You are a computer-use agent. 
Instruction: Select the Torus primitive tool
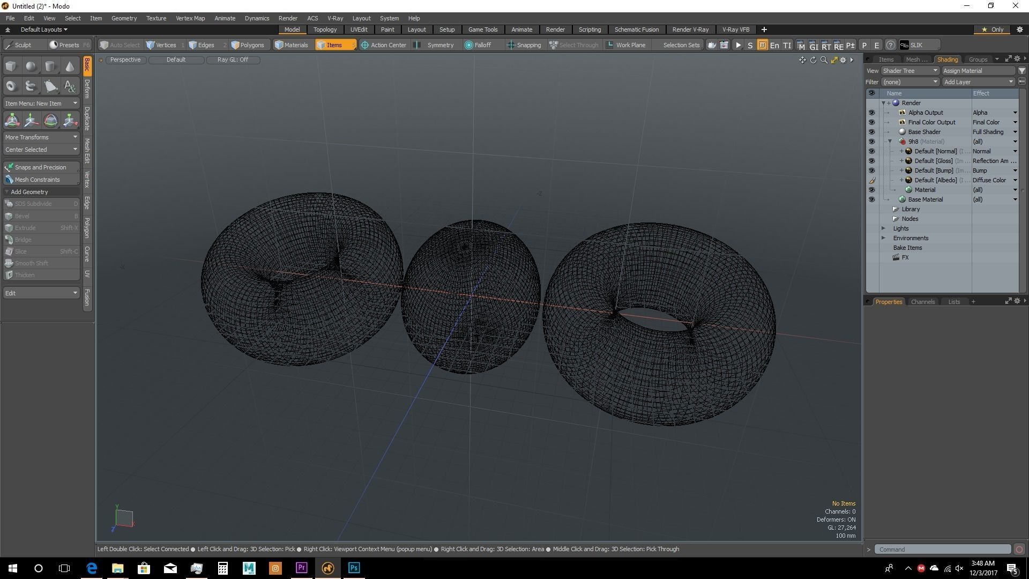point(11,86)
